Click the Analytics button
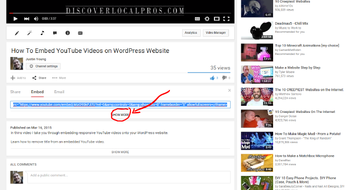 click(x=191, y=33)
